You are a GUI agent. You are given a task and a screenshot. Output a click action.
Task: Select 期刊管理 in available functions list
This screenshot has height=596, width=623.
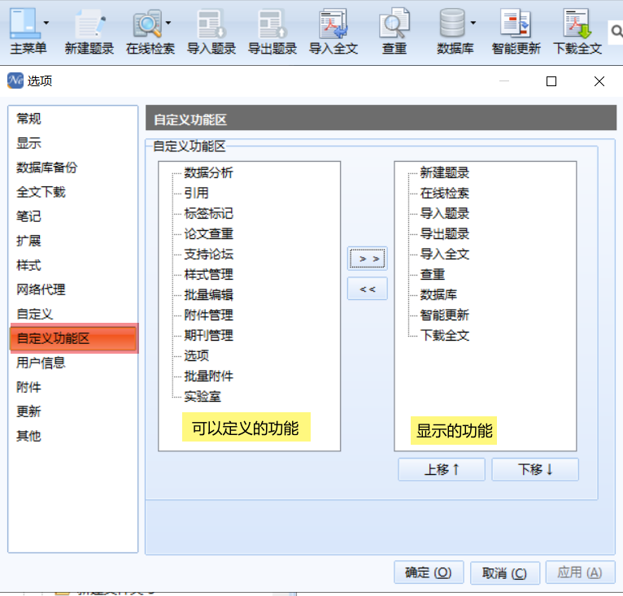point(208,335)
